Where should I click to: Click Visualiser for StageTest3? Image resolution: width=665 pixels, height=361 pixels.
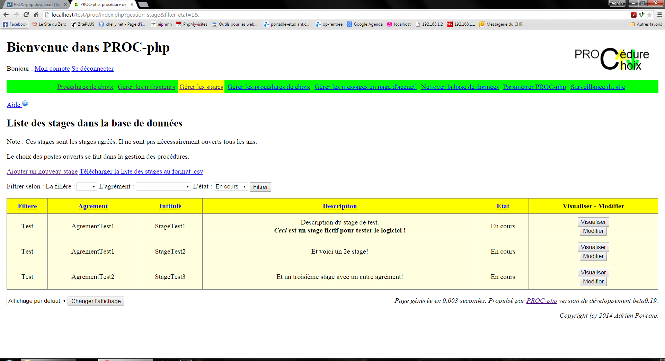pos(593,272)
